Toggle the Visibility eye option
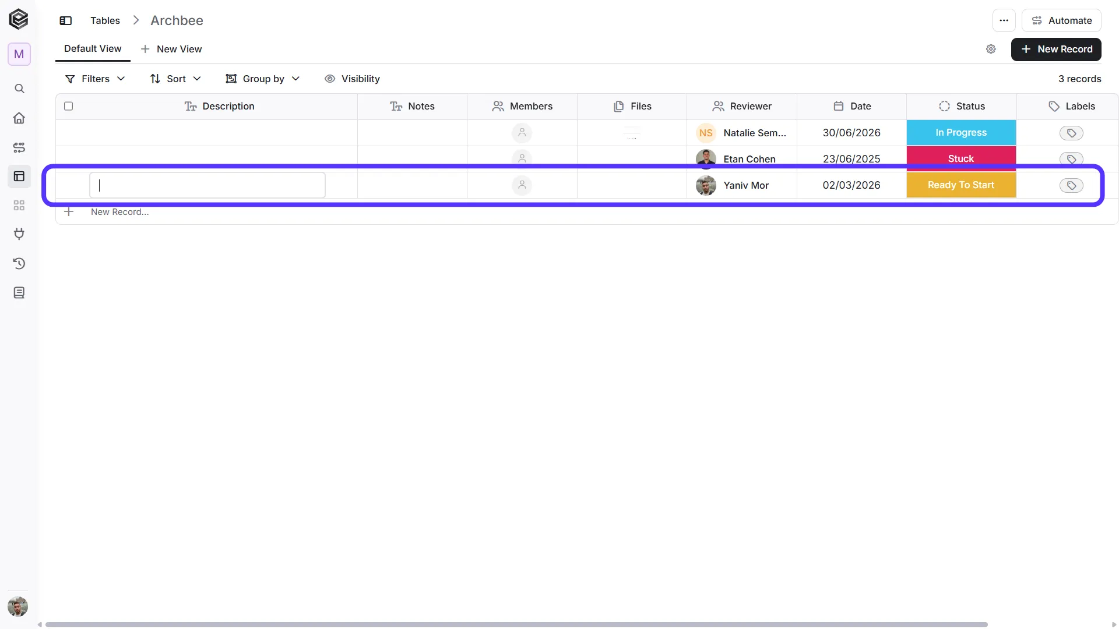Viewport: 1119px width, 629px height. click(352, 79)
